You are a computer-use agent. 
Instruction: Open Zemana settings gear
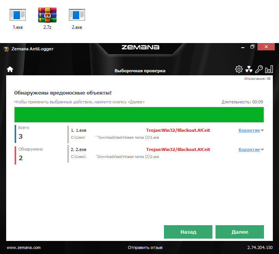coord(239,69)
